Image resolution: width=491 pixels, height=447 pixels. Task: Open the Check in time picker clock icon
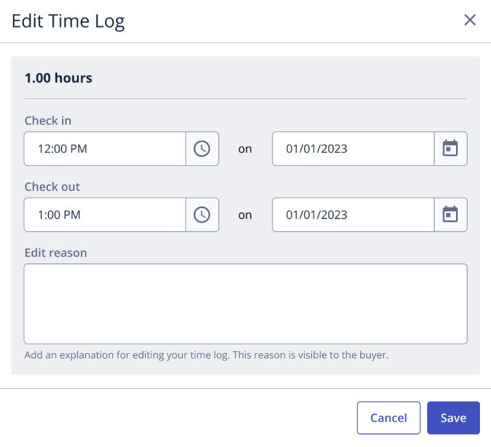[x=202, y=149]
